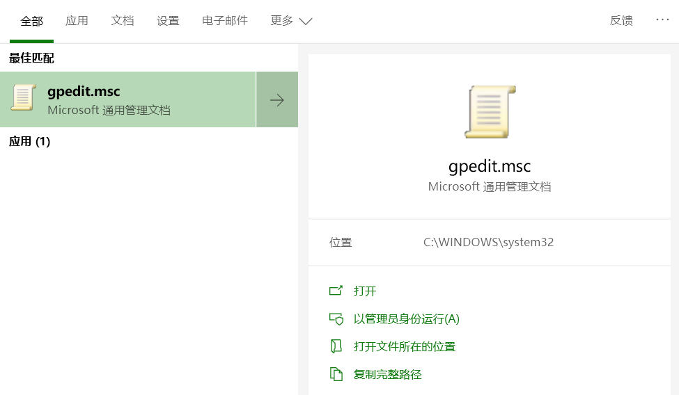This screenshot has height=395, width=679.
Task: Click the file location folder icon
Action: (336, 346)
